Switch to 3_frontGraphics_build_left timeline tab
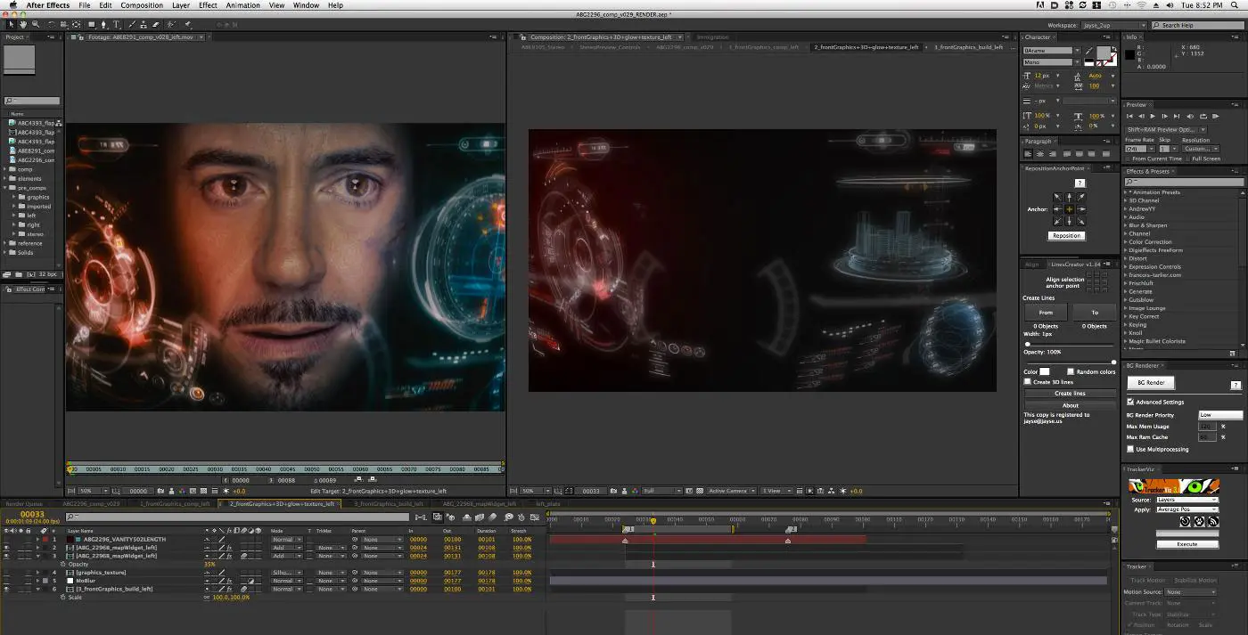 tap(387, 503)
